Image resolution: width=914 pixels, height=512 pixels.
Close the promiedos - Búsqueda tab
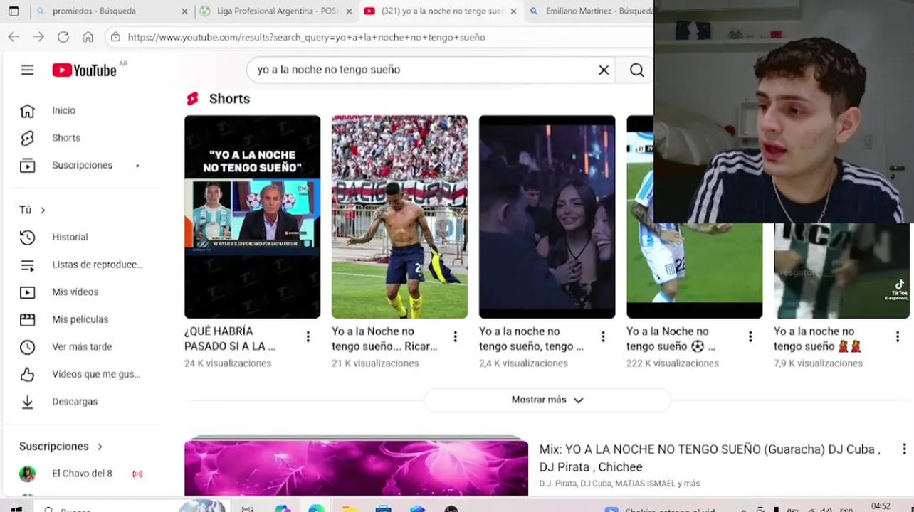(184, 11)
